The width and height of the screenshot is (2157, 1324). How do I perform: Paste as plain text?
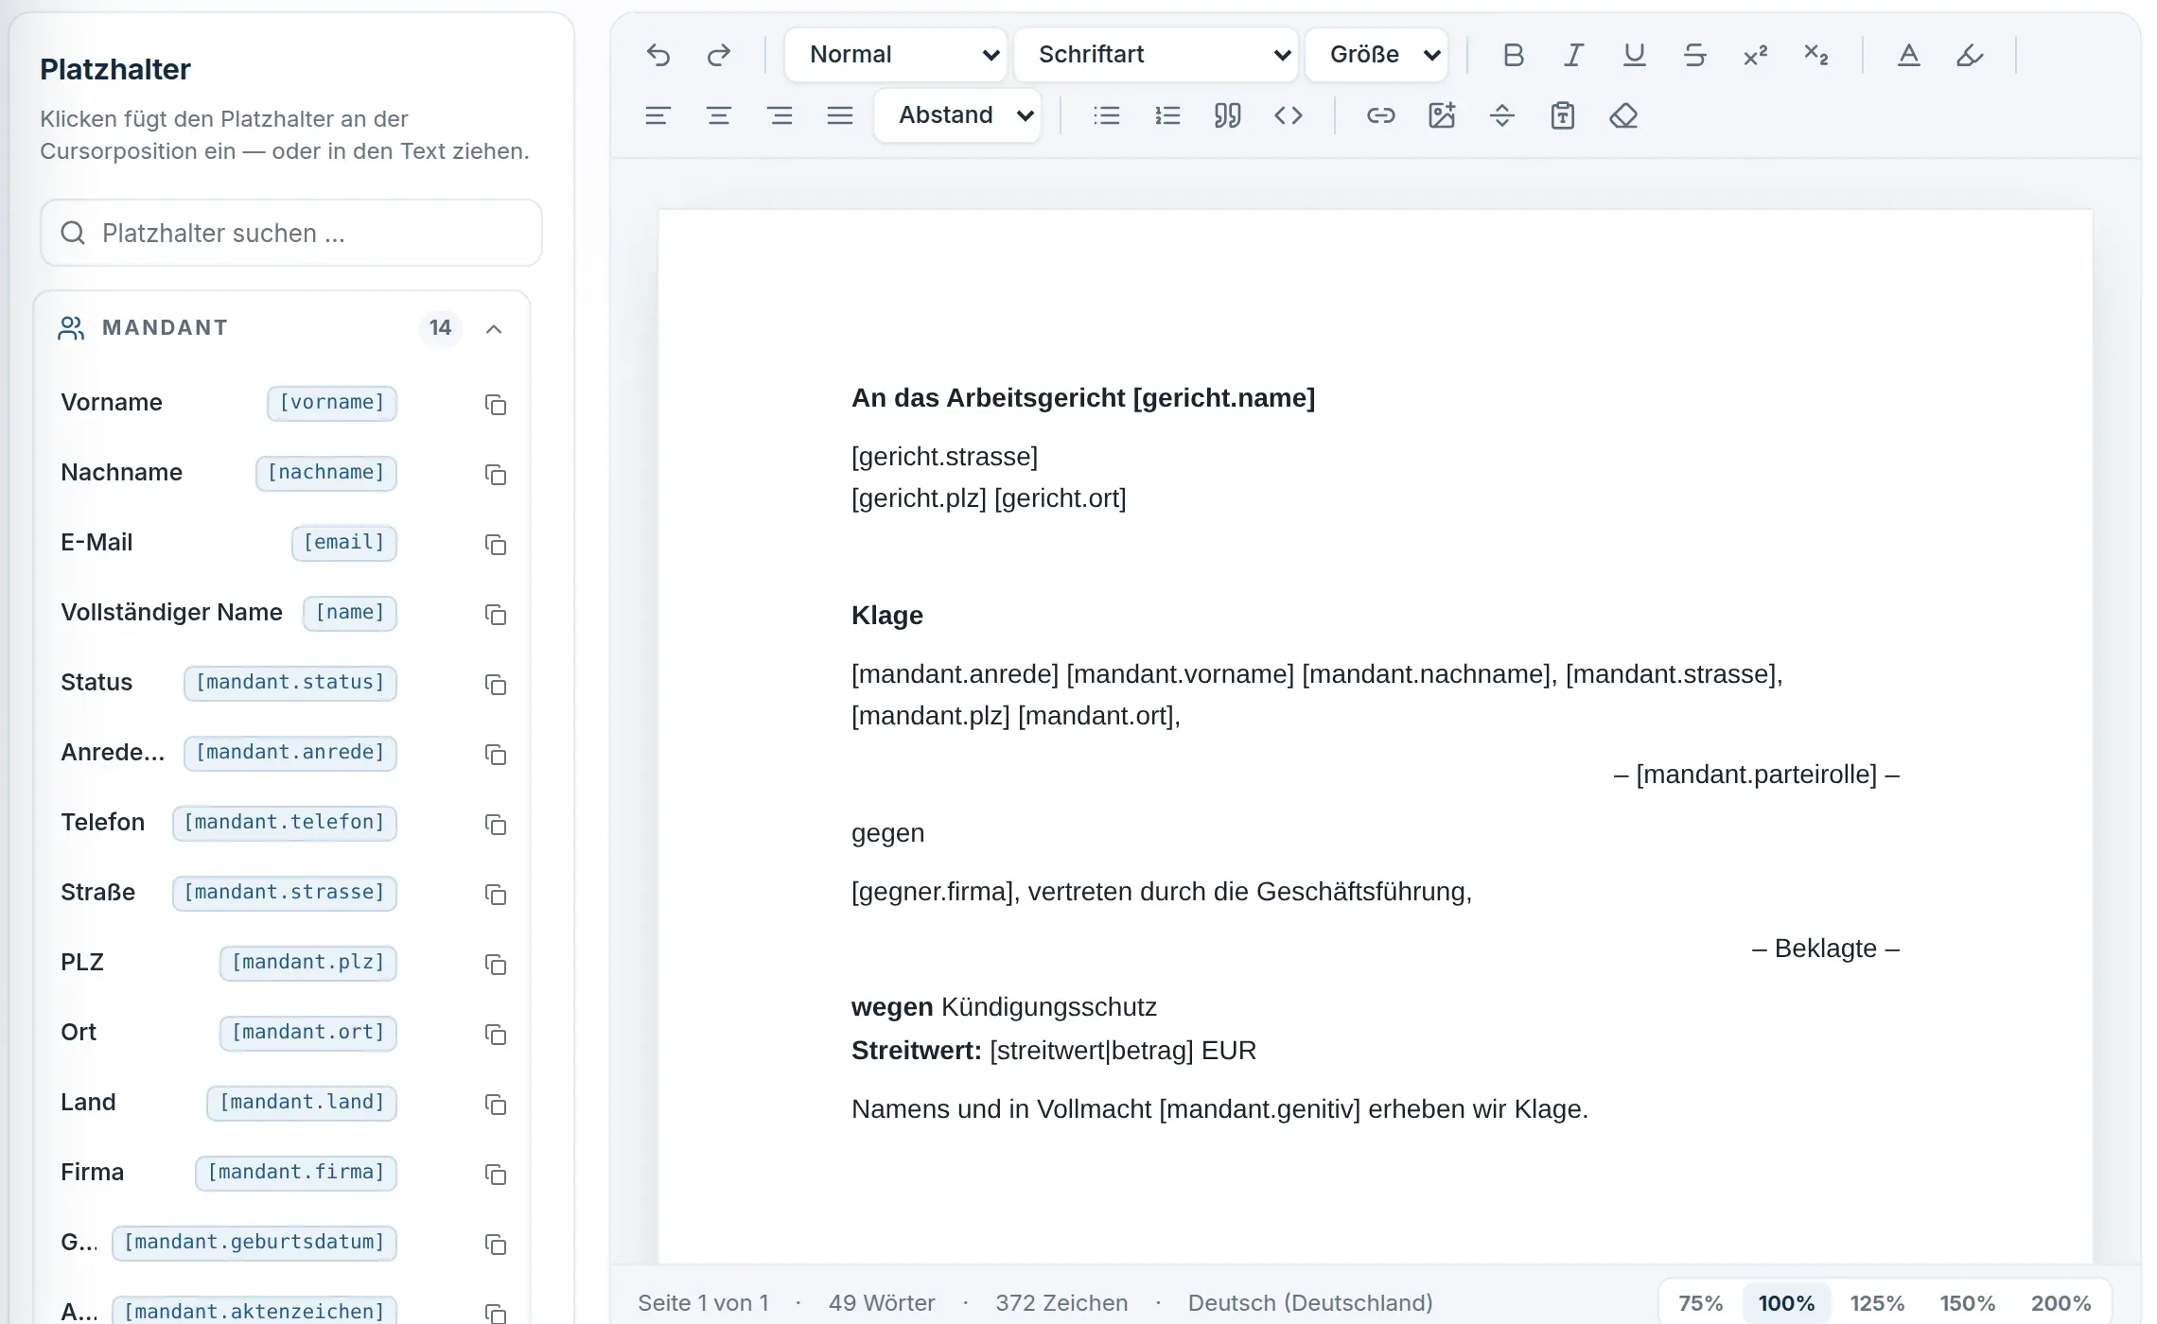1563,115
